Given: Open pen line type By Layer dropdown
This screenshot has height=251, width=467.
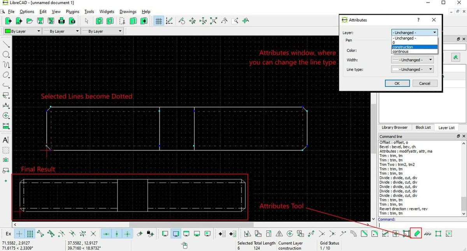Looking at the screenshot, I should (x=102, y=31).
